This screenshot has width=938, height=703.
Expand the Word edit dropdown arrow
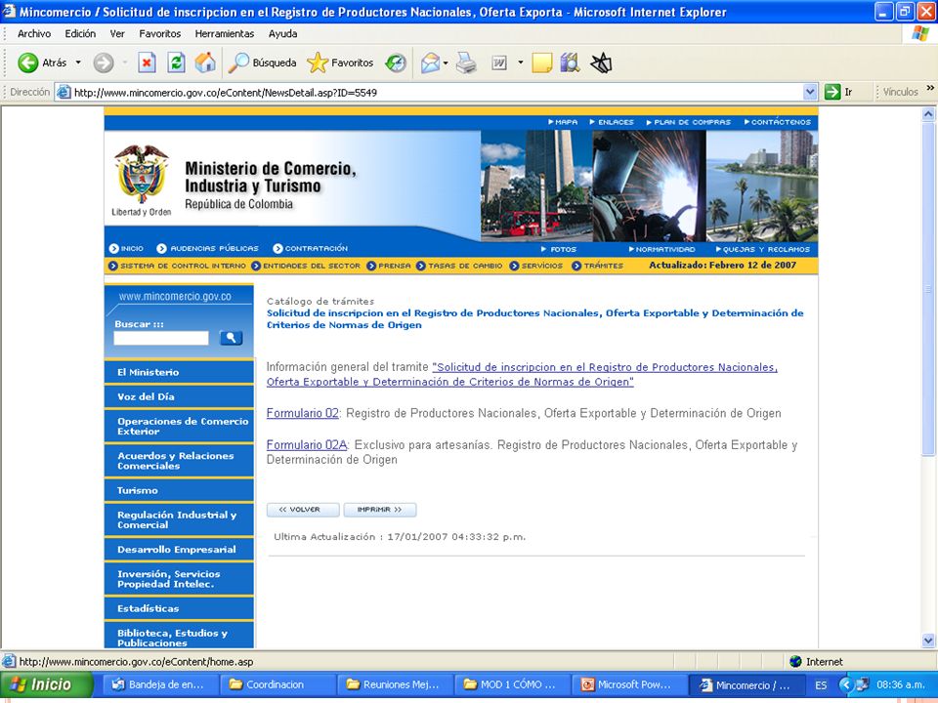(520, 62)
